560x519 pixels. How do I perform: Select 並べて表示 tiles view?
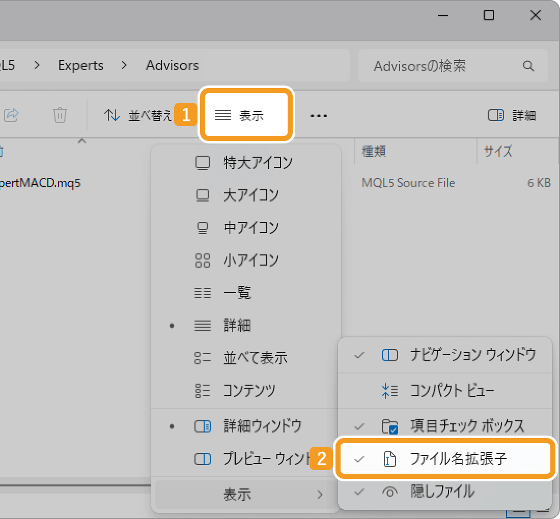coord(246,358)
